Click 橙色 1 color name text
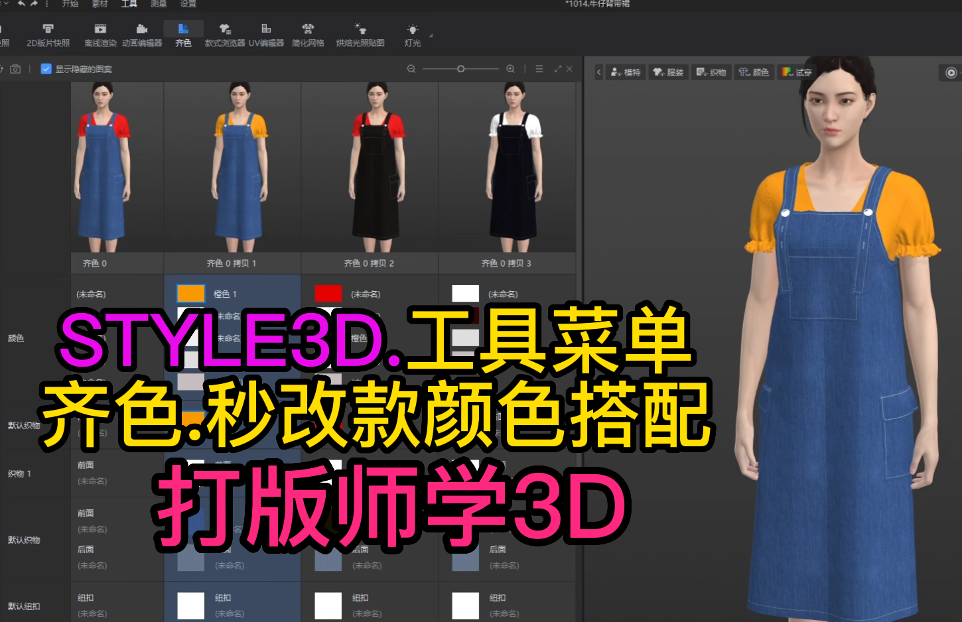The width and height of the screenshot is (962, 622). tap(225, 294)
